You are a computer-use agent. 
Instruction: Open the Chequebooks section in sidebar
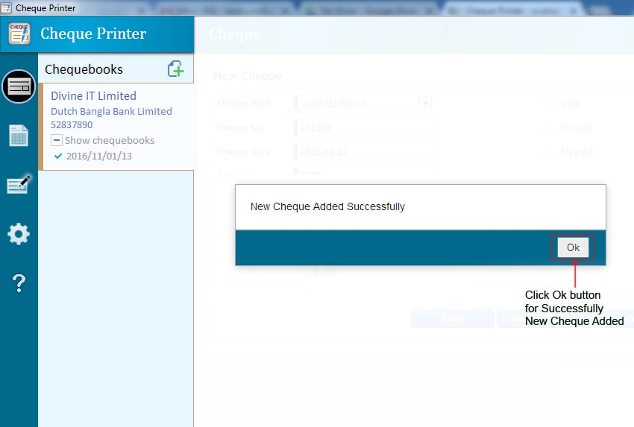[19, 86]
